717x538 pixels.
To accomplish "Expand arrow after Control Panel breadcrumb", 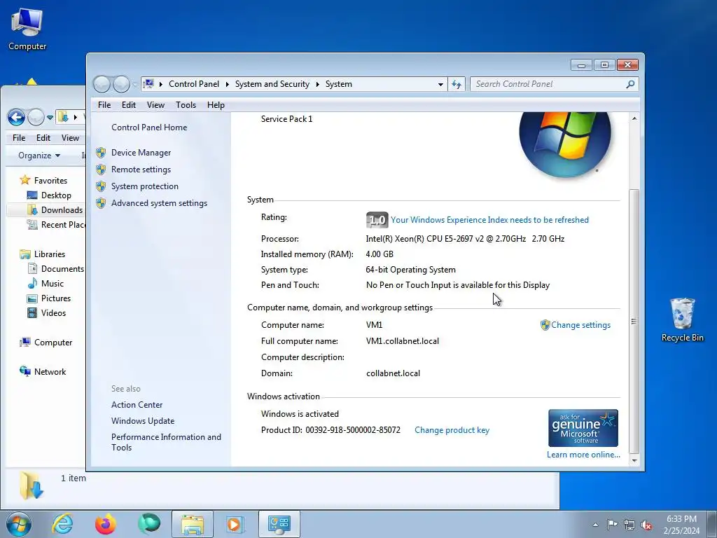I will point(227,84).
